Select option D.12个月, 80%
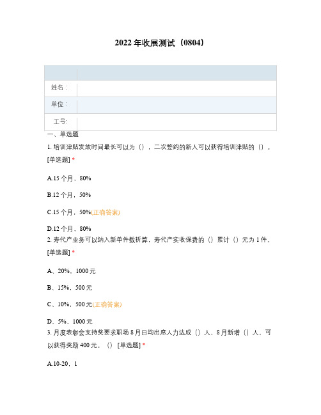This screenshot has height=415, width=321. click(69, 229)
